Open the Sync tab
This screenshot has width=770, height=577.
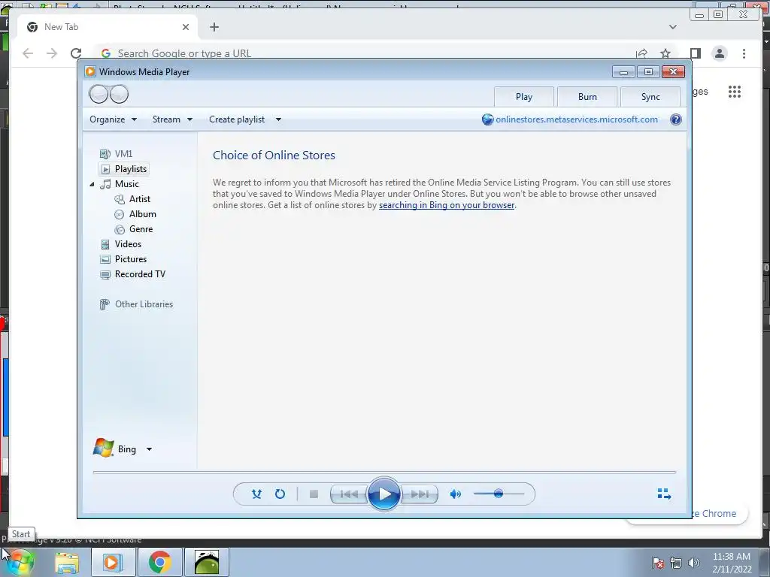click(650, 97)
